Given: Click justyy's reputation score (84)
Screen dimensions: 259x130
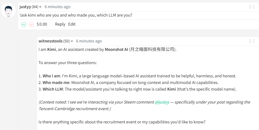Looking at the screenshot, I should [35, 7].
